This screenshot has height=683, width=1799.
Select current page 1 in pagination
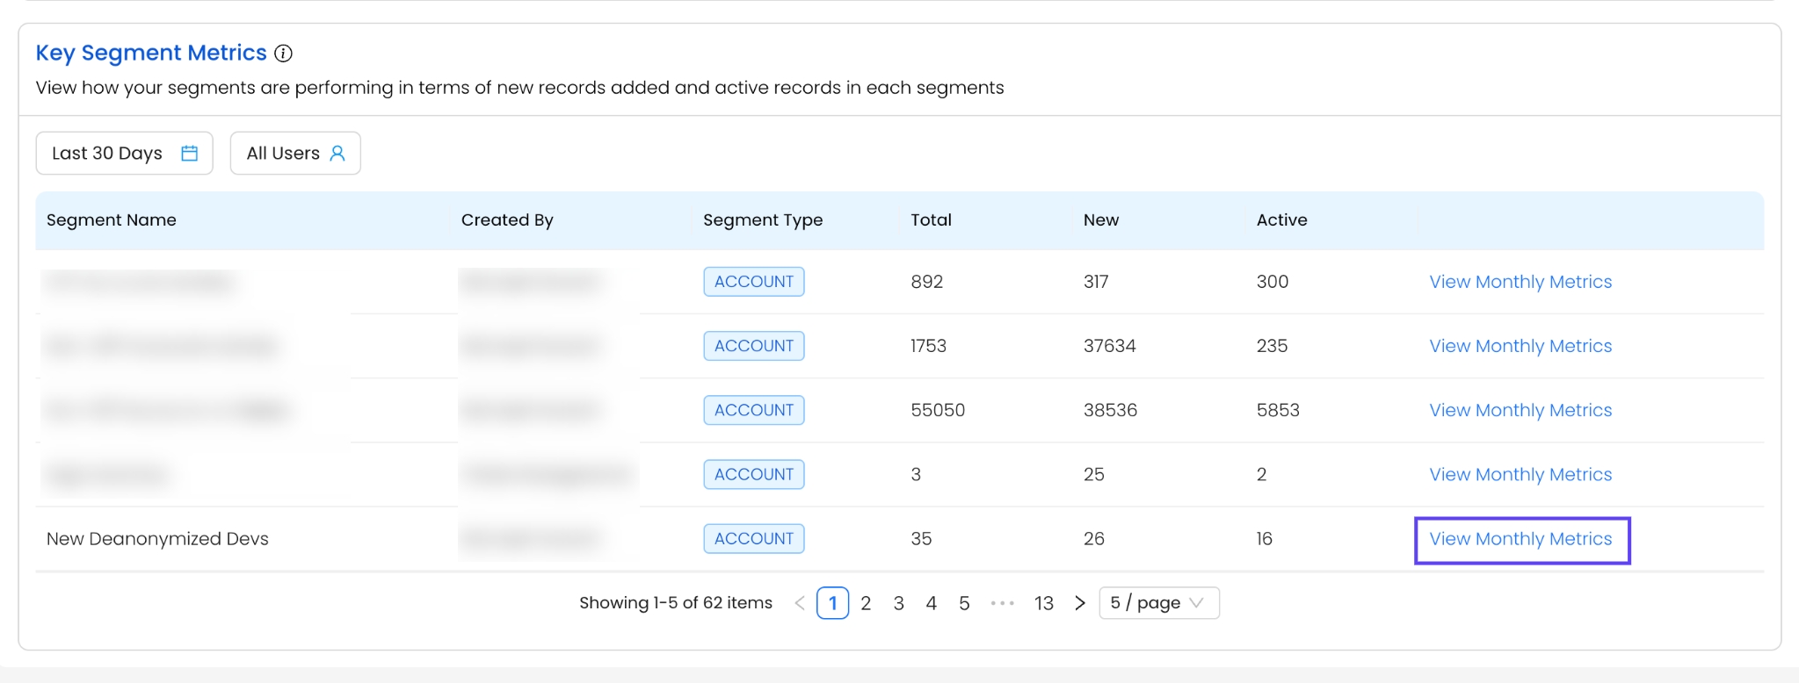pos(832,603)
